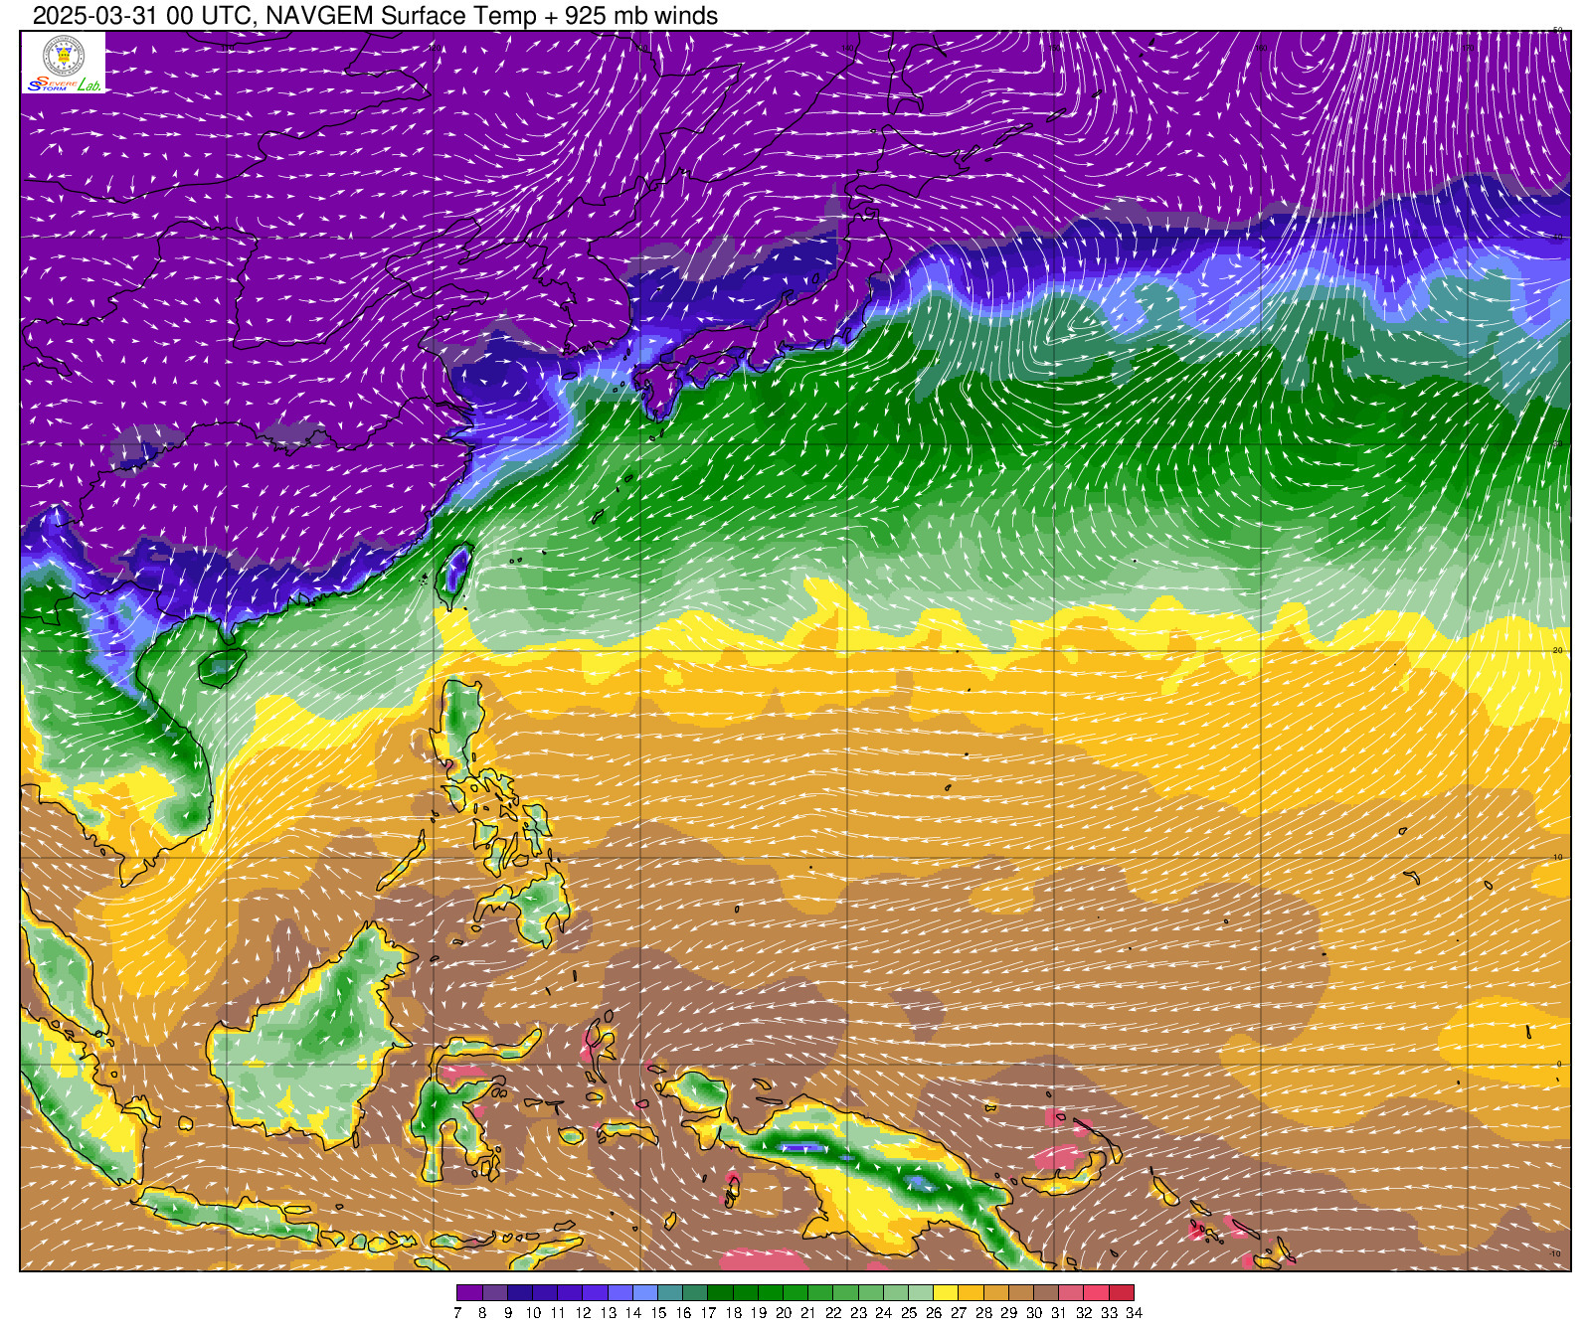Click on Borneo island on the map
The width and height of the screenshot is (1591, 1332).
pyautogui.click(x=318, y=1034)
